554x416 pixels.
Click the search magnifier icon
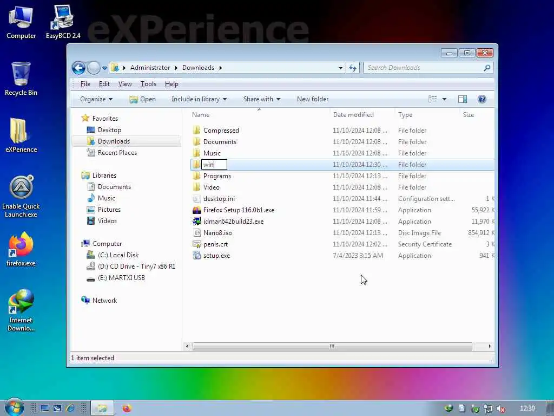pos(487,68)
